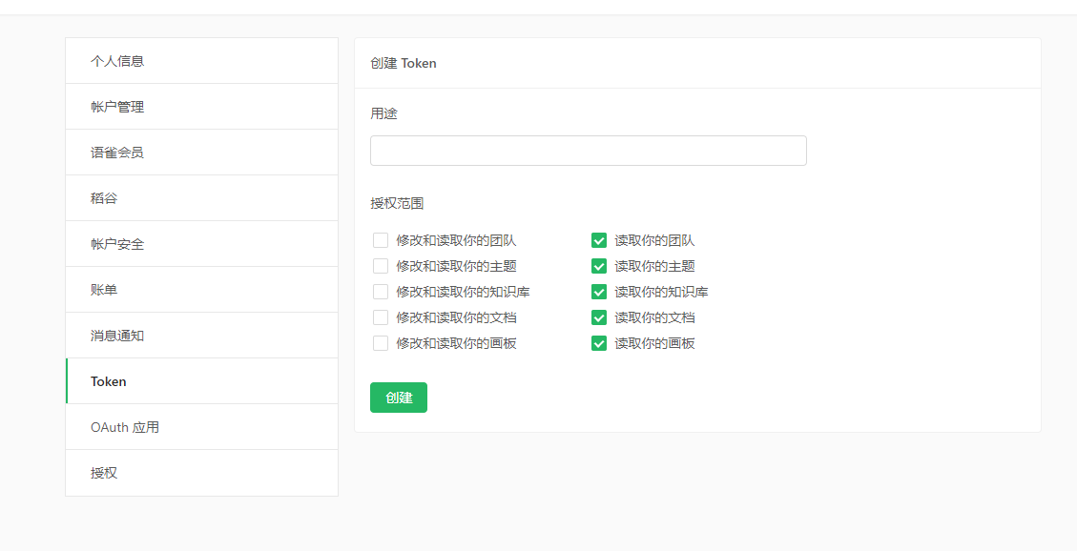View 账单 page
The height and width of the screenshot is (551, 1077).
click(202, 290)
